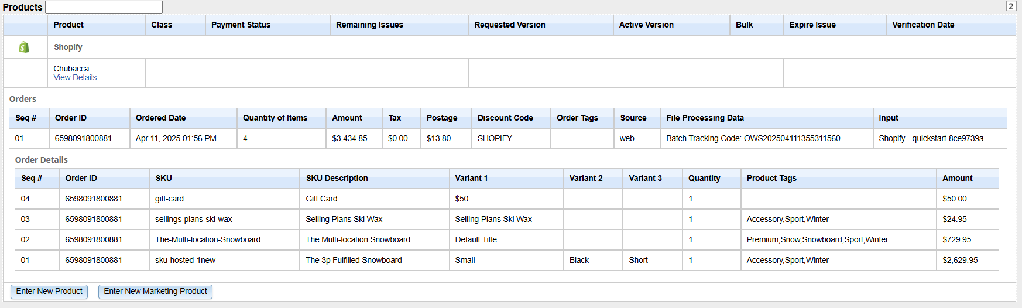Type in the Products search field

(x=104, y=7)
